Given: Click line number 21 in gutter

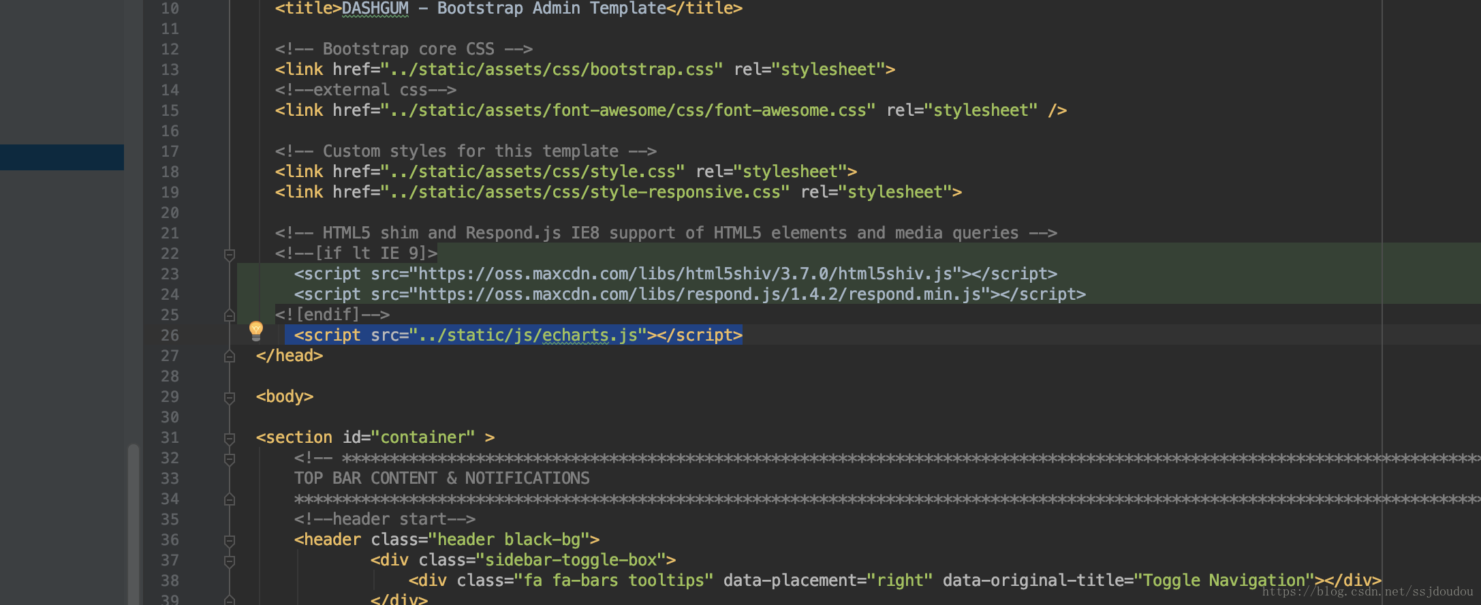Looking at the screenshot, I should (x=170, y=233).
